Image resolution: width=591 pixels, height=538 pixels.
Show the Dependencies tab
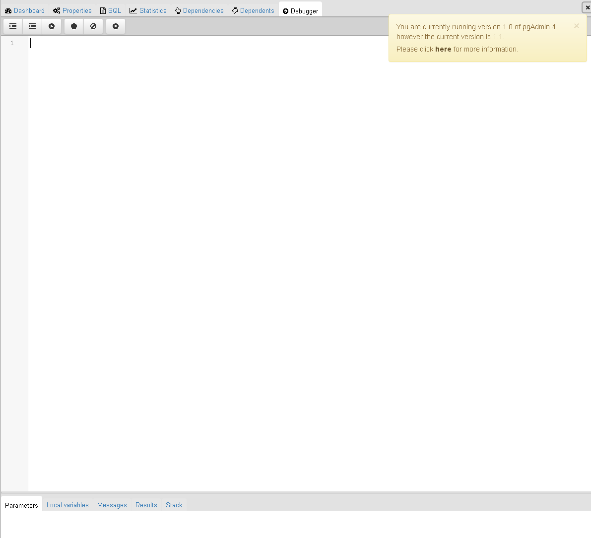point(199,10)
